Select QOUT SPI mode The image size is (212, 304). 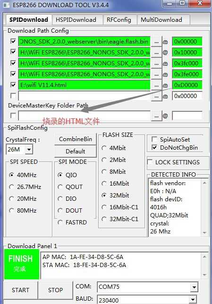pos(70,187)
